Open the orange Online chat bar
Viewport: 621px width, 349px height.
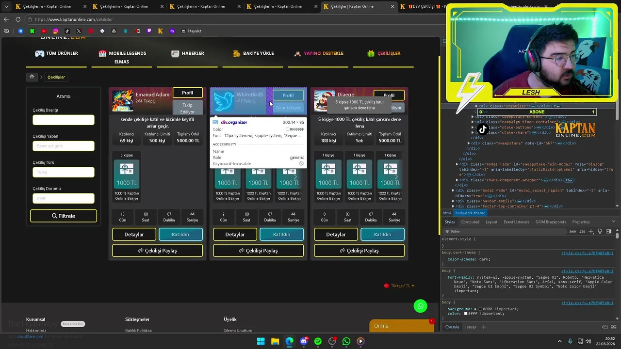coord(402,326)
